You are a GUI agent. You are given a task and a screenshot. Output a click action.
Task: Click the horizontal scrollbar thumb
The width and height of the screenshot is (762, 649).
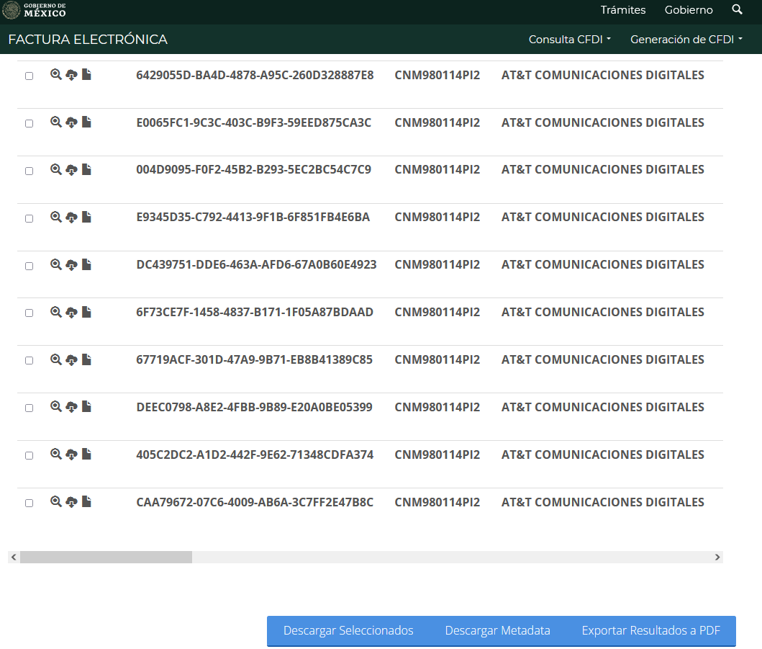[x=106, y=557]
